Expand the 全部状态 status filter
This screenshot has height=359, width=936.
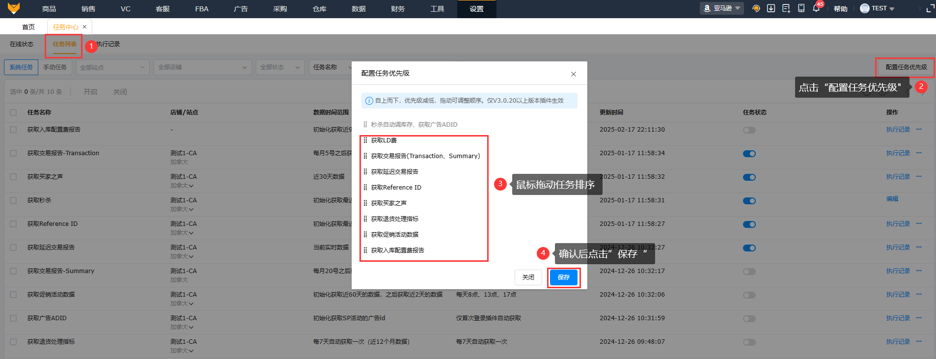click(x=280, y=67)
